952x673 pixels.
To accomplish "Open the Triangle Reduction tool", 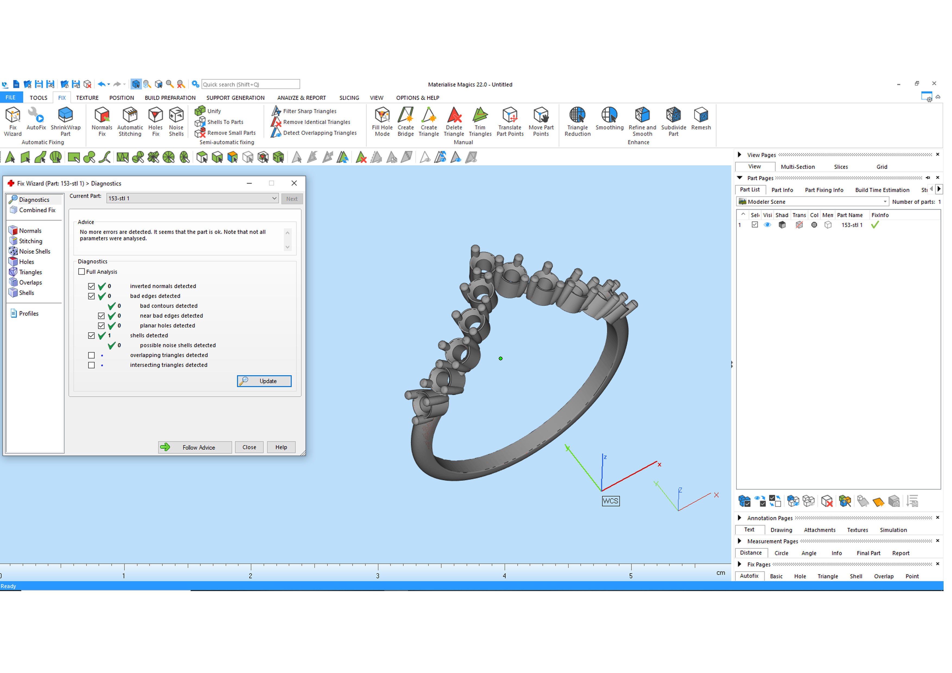I will click(577, 122).
